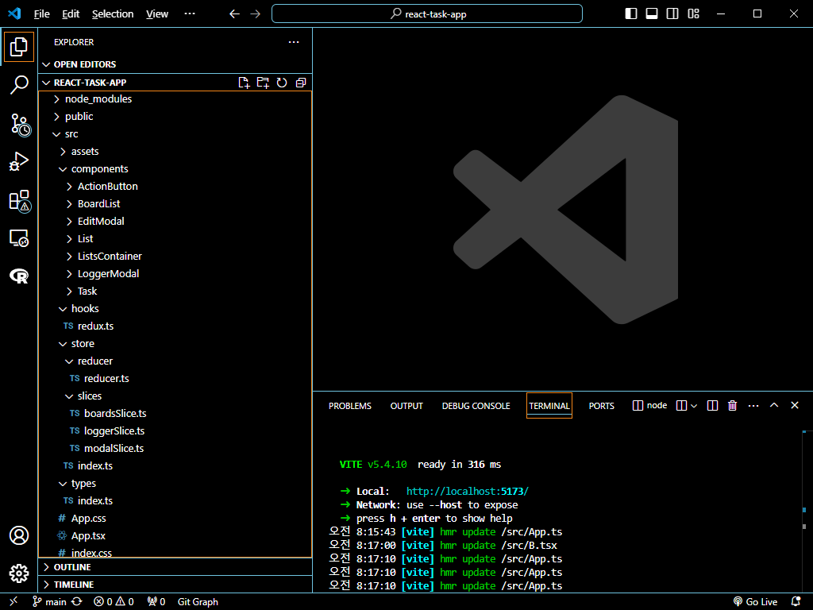This screenshot has height=610, width=813.
Task: Toggle the primary side bar
Action: [631, 14]
